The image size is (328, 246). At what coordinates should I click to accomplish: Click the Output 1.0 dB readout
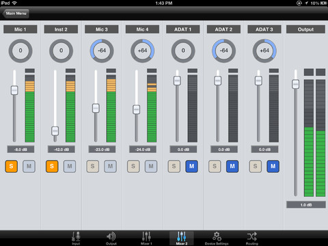(306, 205)
